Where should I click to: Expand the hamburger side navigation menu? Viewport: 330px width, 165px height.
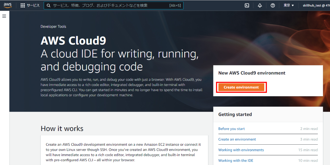tap(4, 16)
